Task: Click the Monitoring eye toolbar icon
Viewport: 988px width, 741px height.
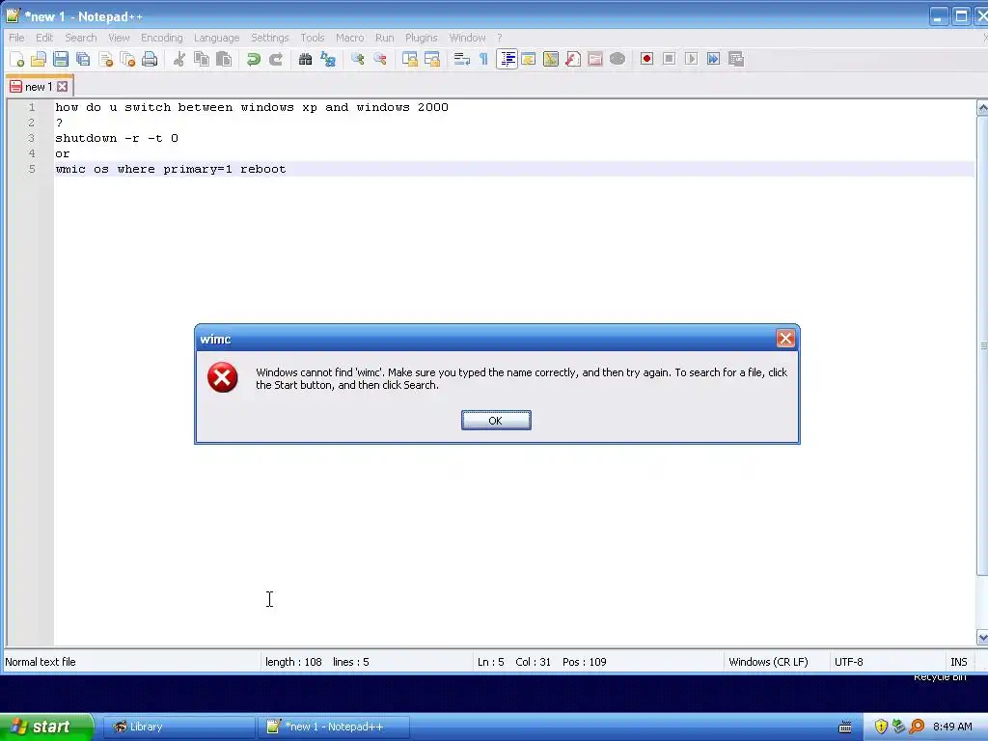Action: 617,59
